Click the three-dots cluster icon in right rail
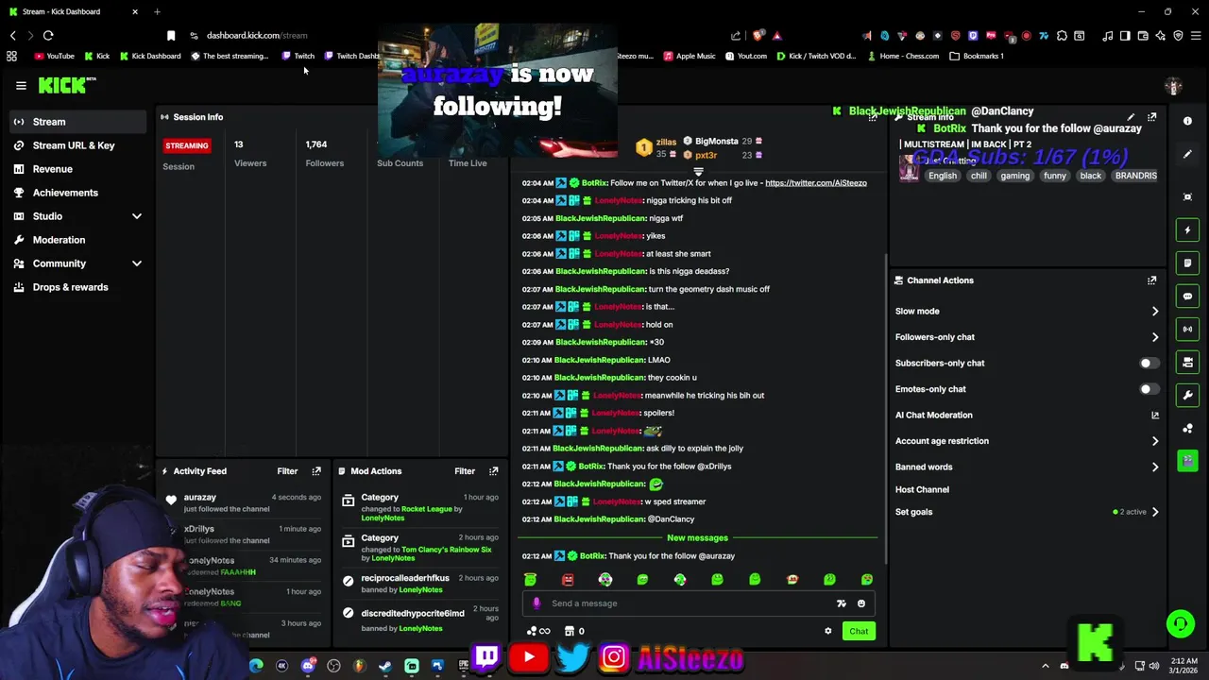The image size is (1209, 680). pos(1187,428)
